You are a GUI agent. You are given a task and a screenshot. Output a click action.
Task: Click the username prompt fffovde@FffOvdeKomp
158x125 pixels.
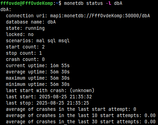point(27,3)
